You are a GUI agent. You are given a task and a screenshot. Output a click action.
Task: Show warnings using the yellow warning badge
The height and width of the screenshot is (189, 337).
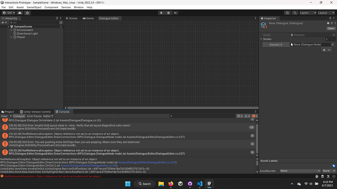click(x=246, y=116)
